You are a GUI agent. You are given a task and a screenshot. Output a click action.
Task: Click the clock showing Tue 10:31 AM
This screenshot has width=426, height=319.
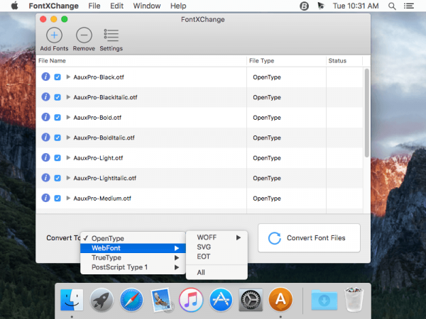(x=356, y=6)
